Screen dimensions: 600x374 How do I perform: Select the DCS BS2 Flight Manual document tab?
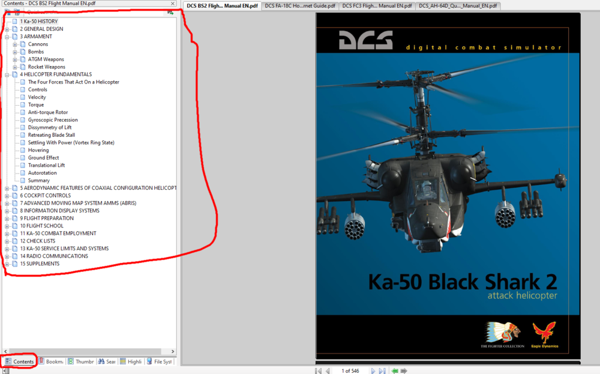(x=222, y=6)
